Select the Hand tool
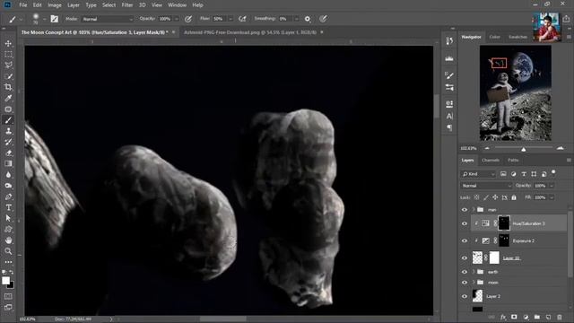 (8, 240)
